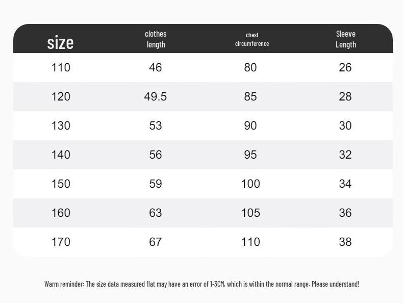Viewport: 403px width, 303px height.
Task: Click chest circumference value 105
Action: pos(250,213)
